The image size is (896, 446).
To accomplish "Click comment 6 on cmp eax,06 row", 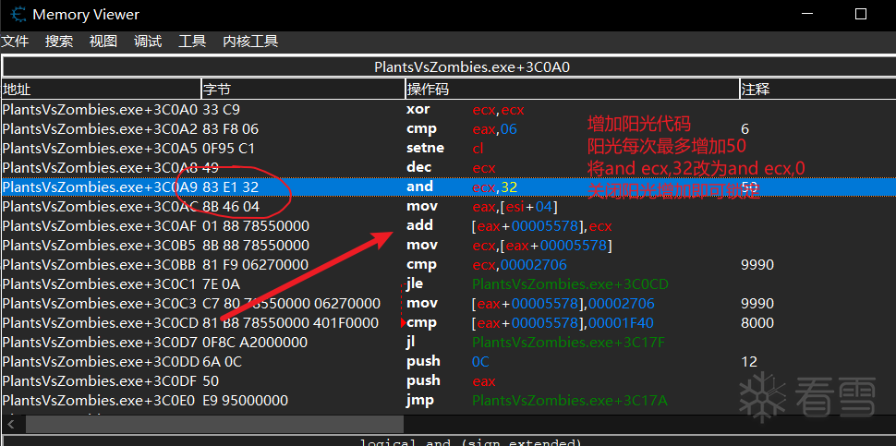I will coord(745,129).
